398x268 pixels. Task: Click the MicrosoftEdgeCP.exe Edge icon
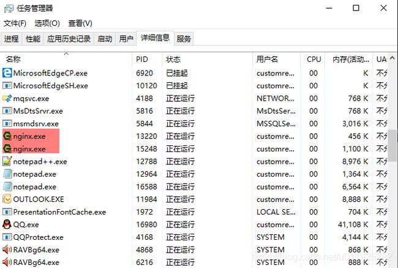pyautogui.click(x=7, y=73)
